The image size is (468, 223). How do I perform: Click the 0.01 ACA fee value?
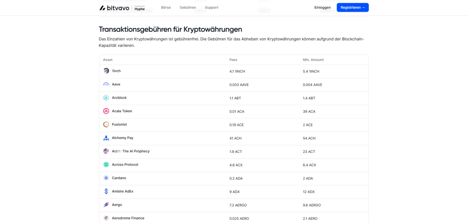[x=237, y=111]
